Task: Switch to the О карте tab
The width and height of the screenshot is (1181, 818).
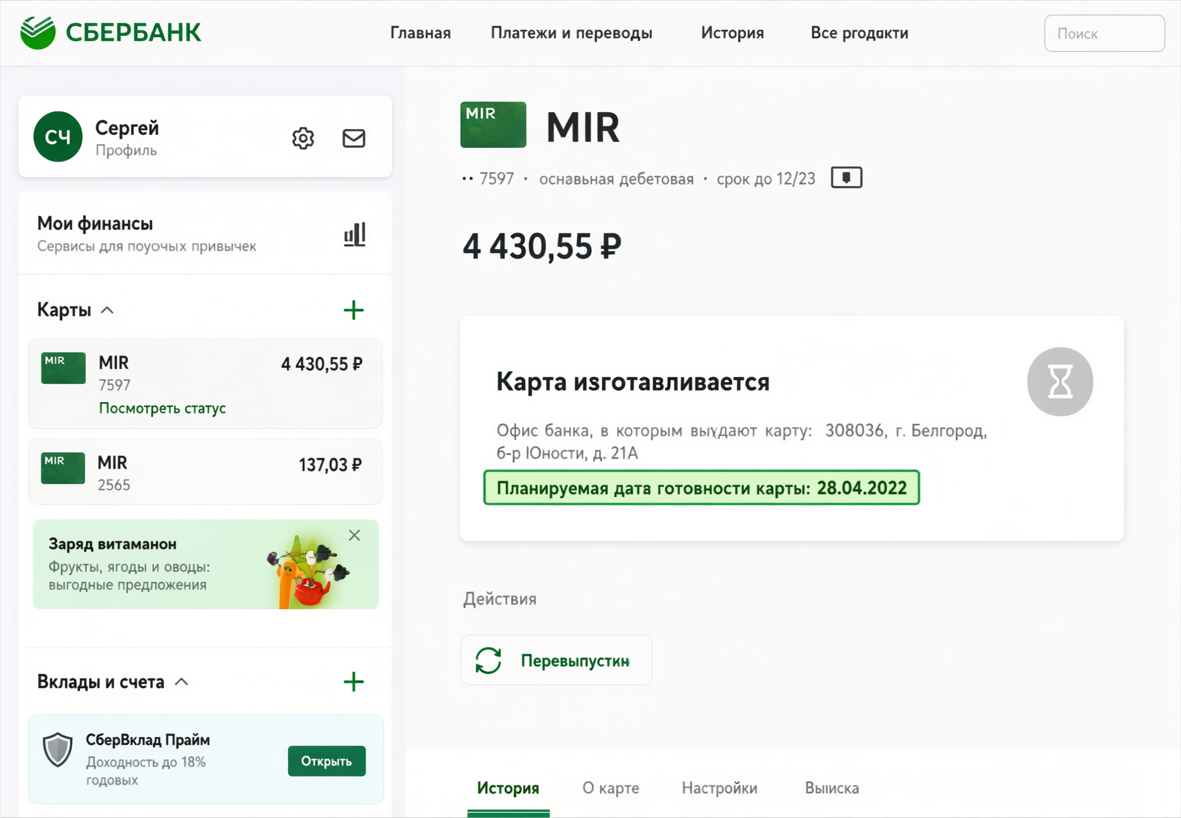Action: [610, 788]
